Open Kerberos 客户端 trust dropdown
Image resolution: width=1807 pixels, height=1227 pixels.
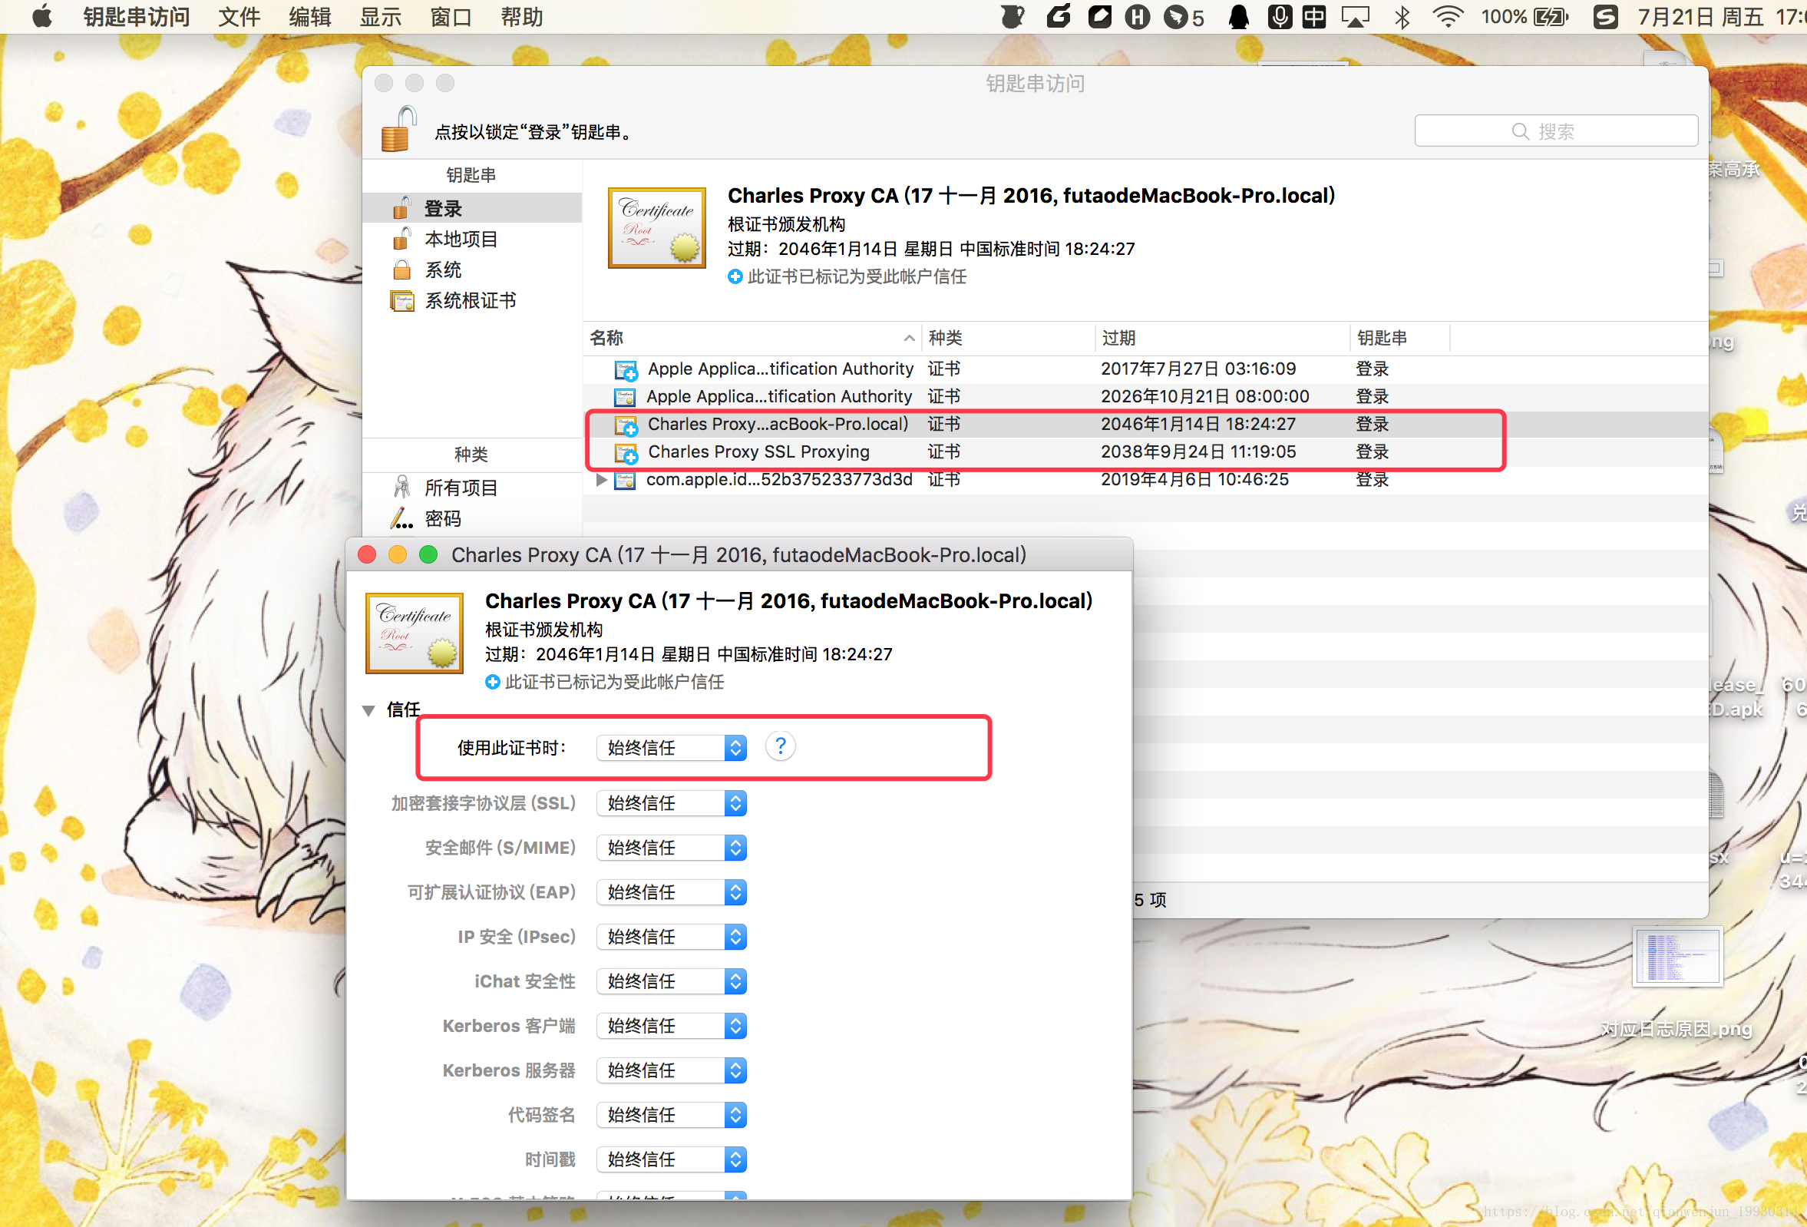click(x=671, y=1026)
